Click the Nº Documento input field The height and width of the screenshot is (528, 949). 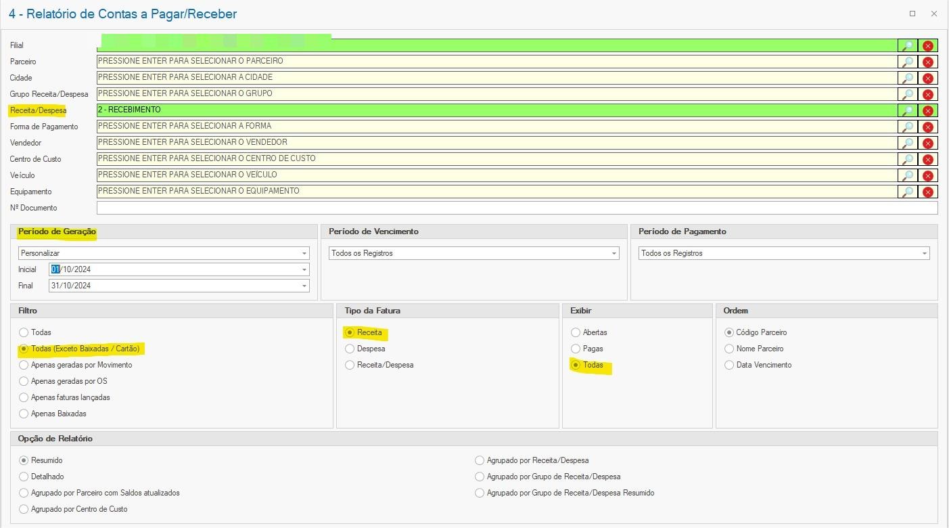(x=517, y=208)
